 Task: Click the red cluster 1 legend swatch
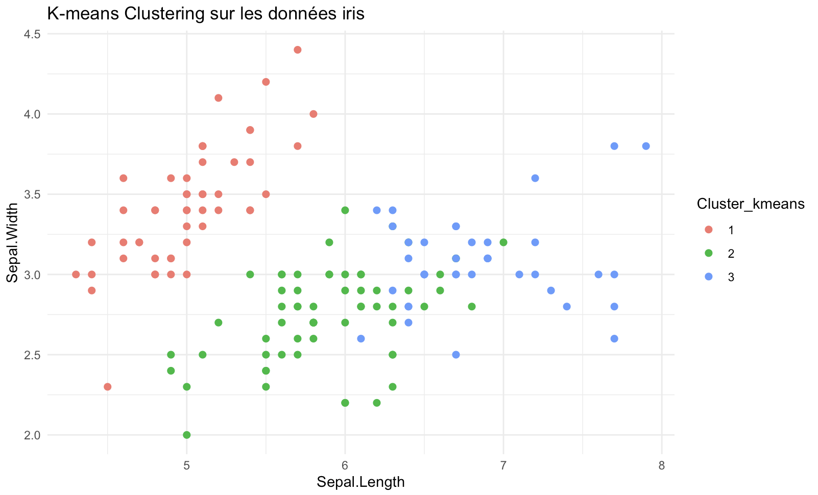[708, 230]
